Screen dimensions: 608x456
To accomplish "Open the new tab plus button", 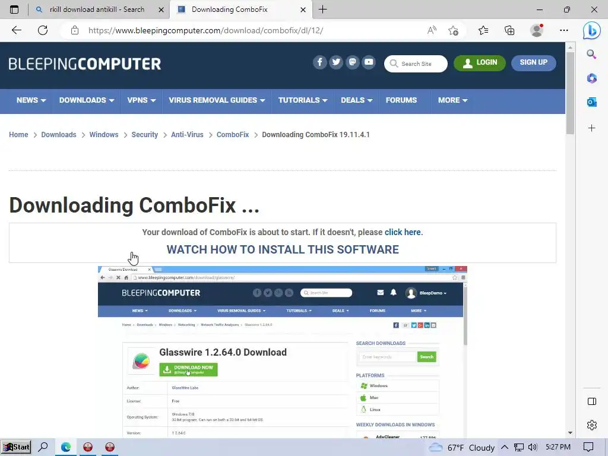I will 322,9.
